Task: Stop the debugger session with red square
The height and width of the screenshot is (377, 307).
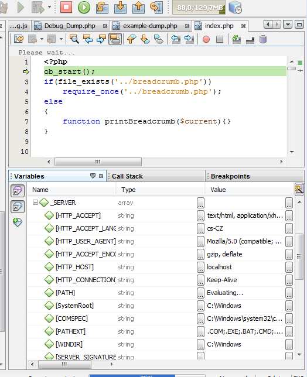Action: tap(66, 7)
